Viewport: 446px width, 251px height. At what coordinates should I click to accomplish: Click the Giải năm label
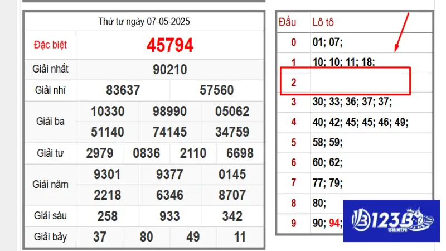pyautogui.click(x=50, y=185)
